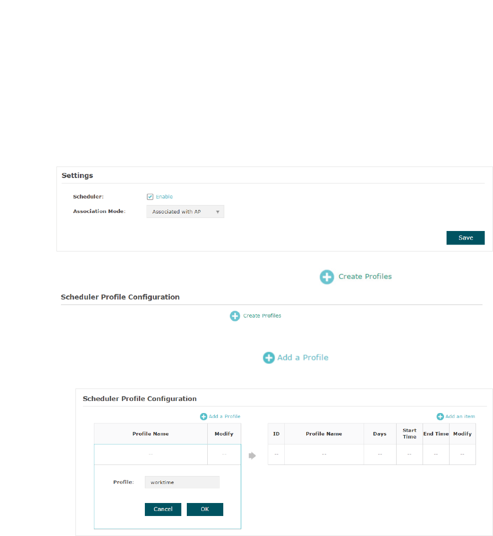Click the Profile name input field

pyautogui.click(x=182, y=482)
